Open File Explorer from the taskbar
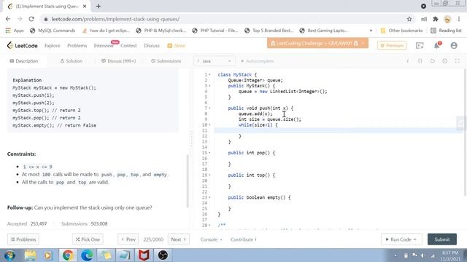Screen dimensions: 467x262 click(30, 255)
